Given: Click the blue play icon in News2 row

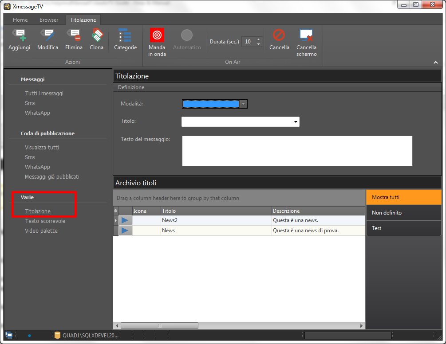Looking at the screenshot, I should pos(125,220).
